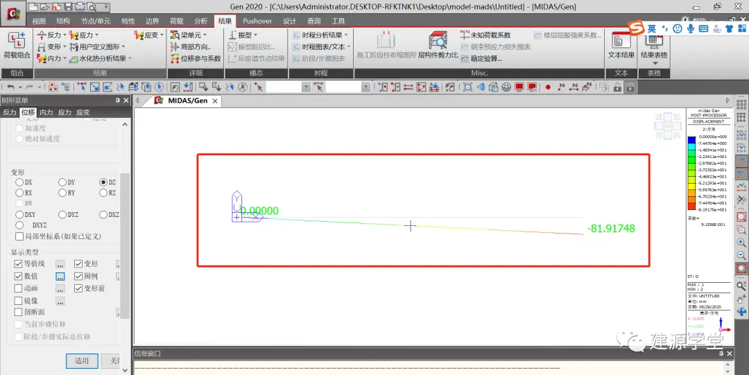
Task: Open the 稳定验算 stability check tool
Action: pos(481,58)
